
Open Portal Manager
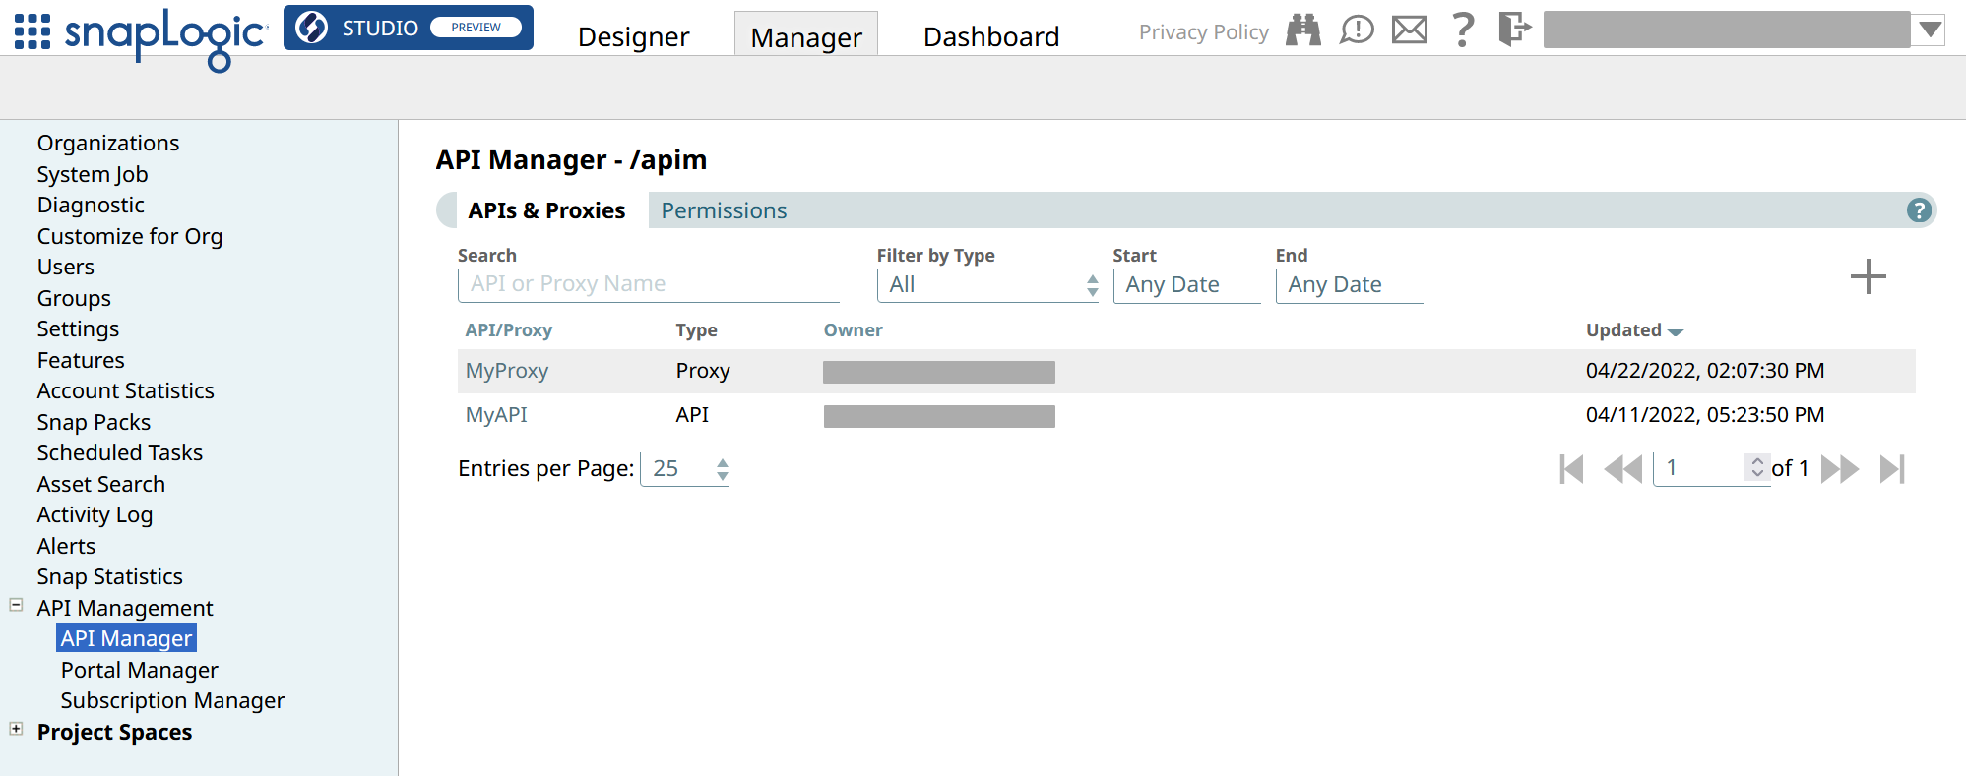click(140, 670)
